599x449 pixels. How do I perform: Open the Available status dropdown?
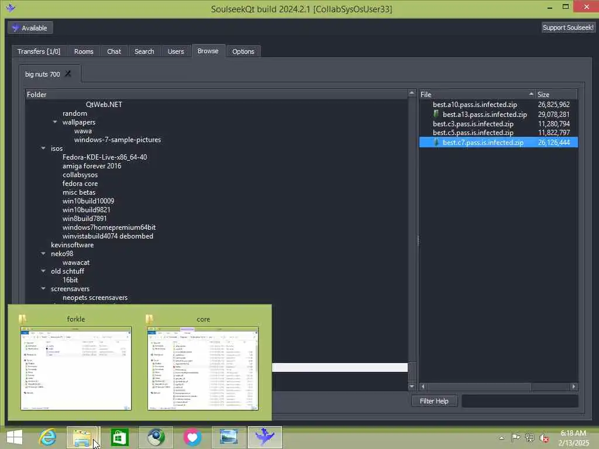point(30,28)
